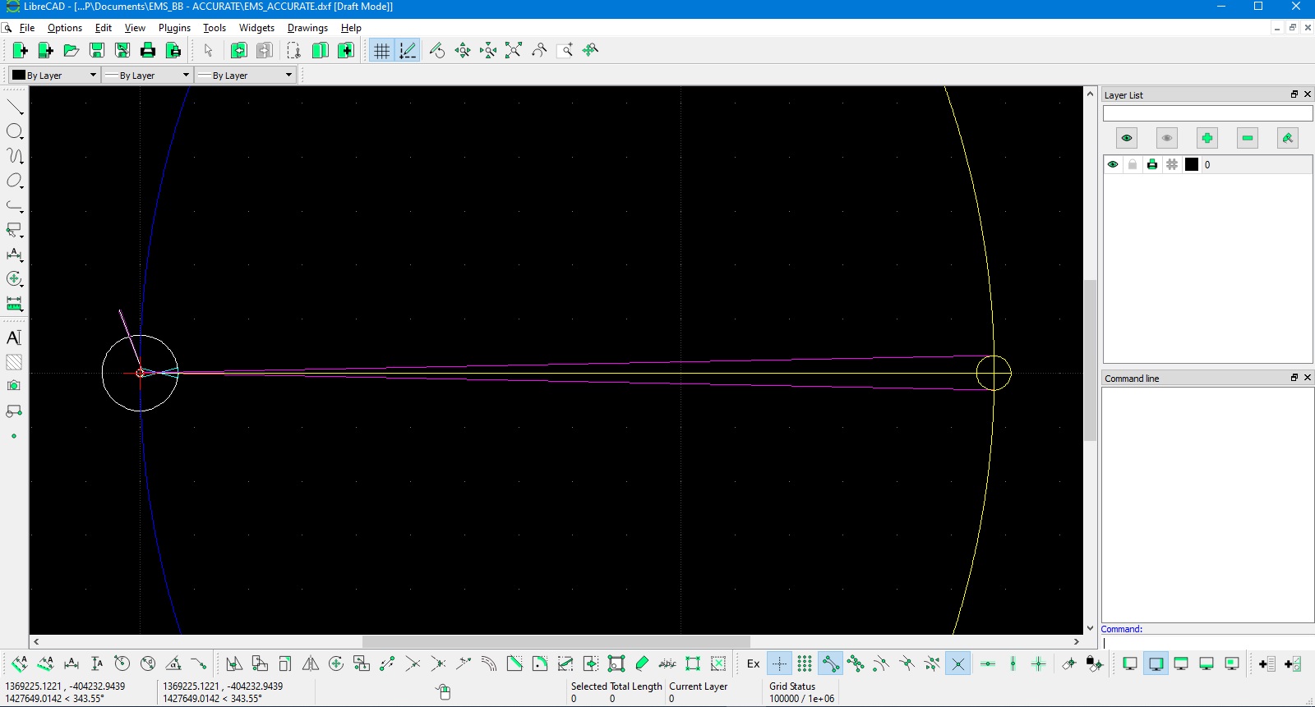Toggle lock icon of layer 0
The width and height of the screenshot is (1315, 707).
(1133, 164)
